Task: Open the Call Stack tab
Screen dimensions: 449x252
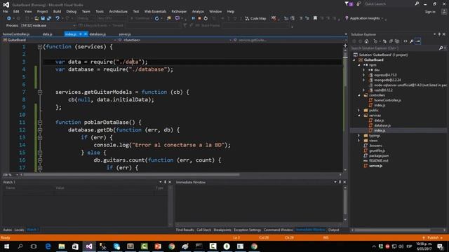Action: (x=203, y=230)
